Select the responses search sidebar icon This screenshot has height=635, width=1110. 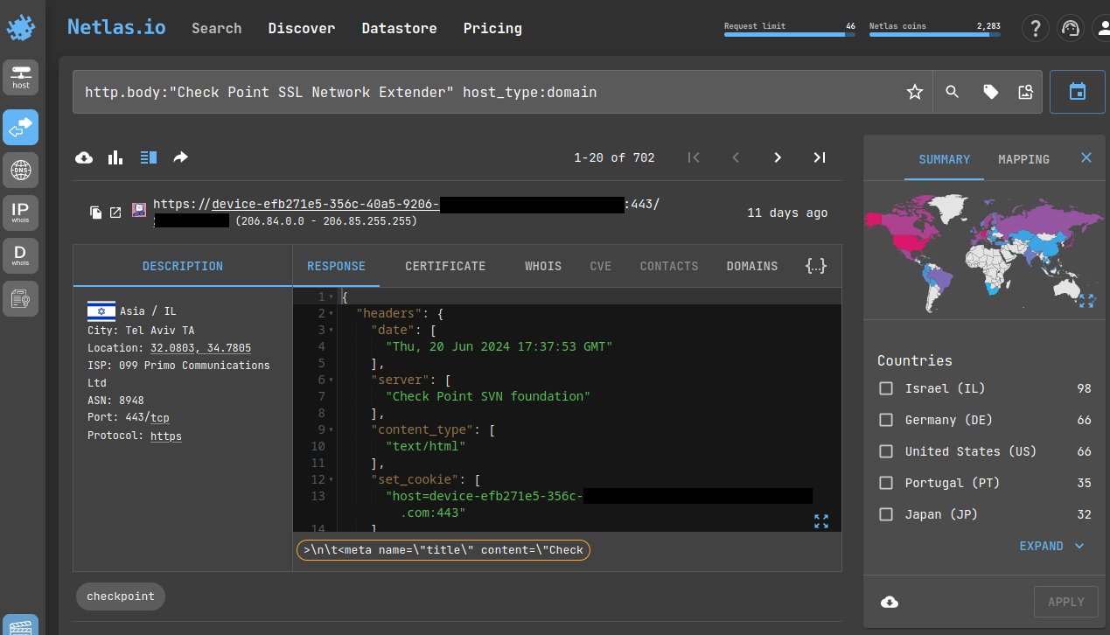pos(21,128)
